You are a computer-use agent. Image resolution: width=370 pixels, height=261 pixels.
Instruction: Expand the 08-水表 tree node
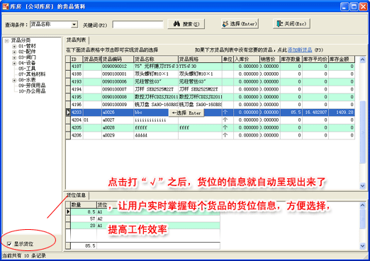click(14, 81)
